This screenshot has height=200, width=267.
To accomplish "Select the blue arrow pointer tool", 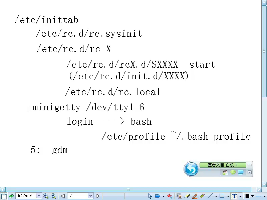I will click(158, 196).
